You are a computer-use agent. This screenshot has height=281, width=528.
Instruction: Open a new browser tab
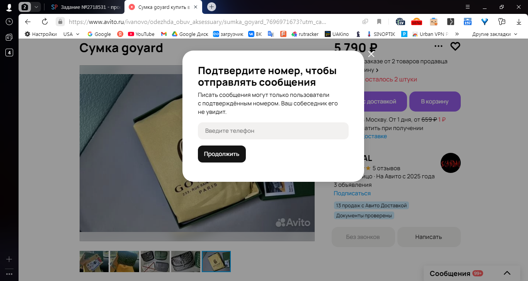[x=211, y=7]
